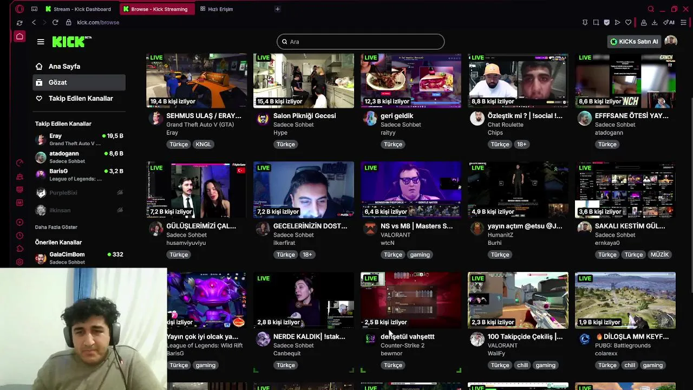This screenshot has width=693, height=390.
Task: Click KICKs Satın Al button
Action: (x=634, y=41)
